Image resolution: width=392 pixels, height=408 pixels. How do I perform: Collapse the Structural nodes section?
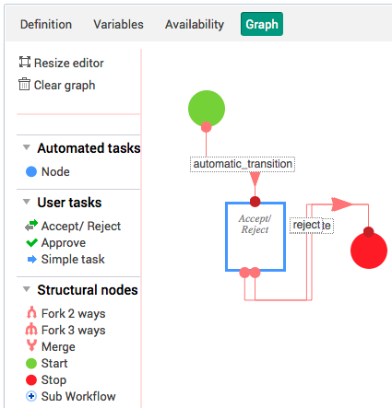tap(27, 289)
